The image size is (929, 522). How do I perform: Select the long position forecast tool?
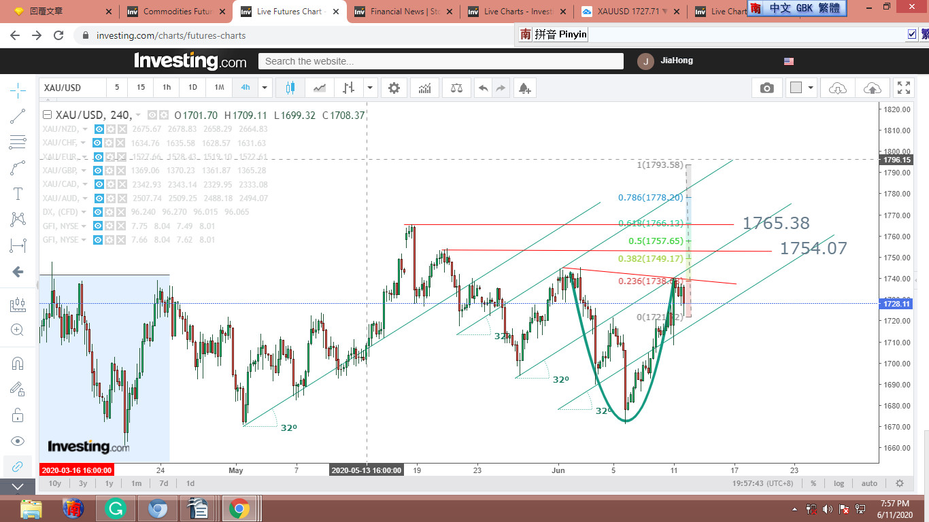tap(18, 305)
